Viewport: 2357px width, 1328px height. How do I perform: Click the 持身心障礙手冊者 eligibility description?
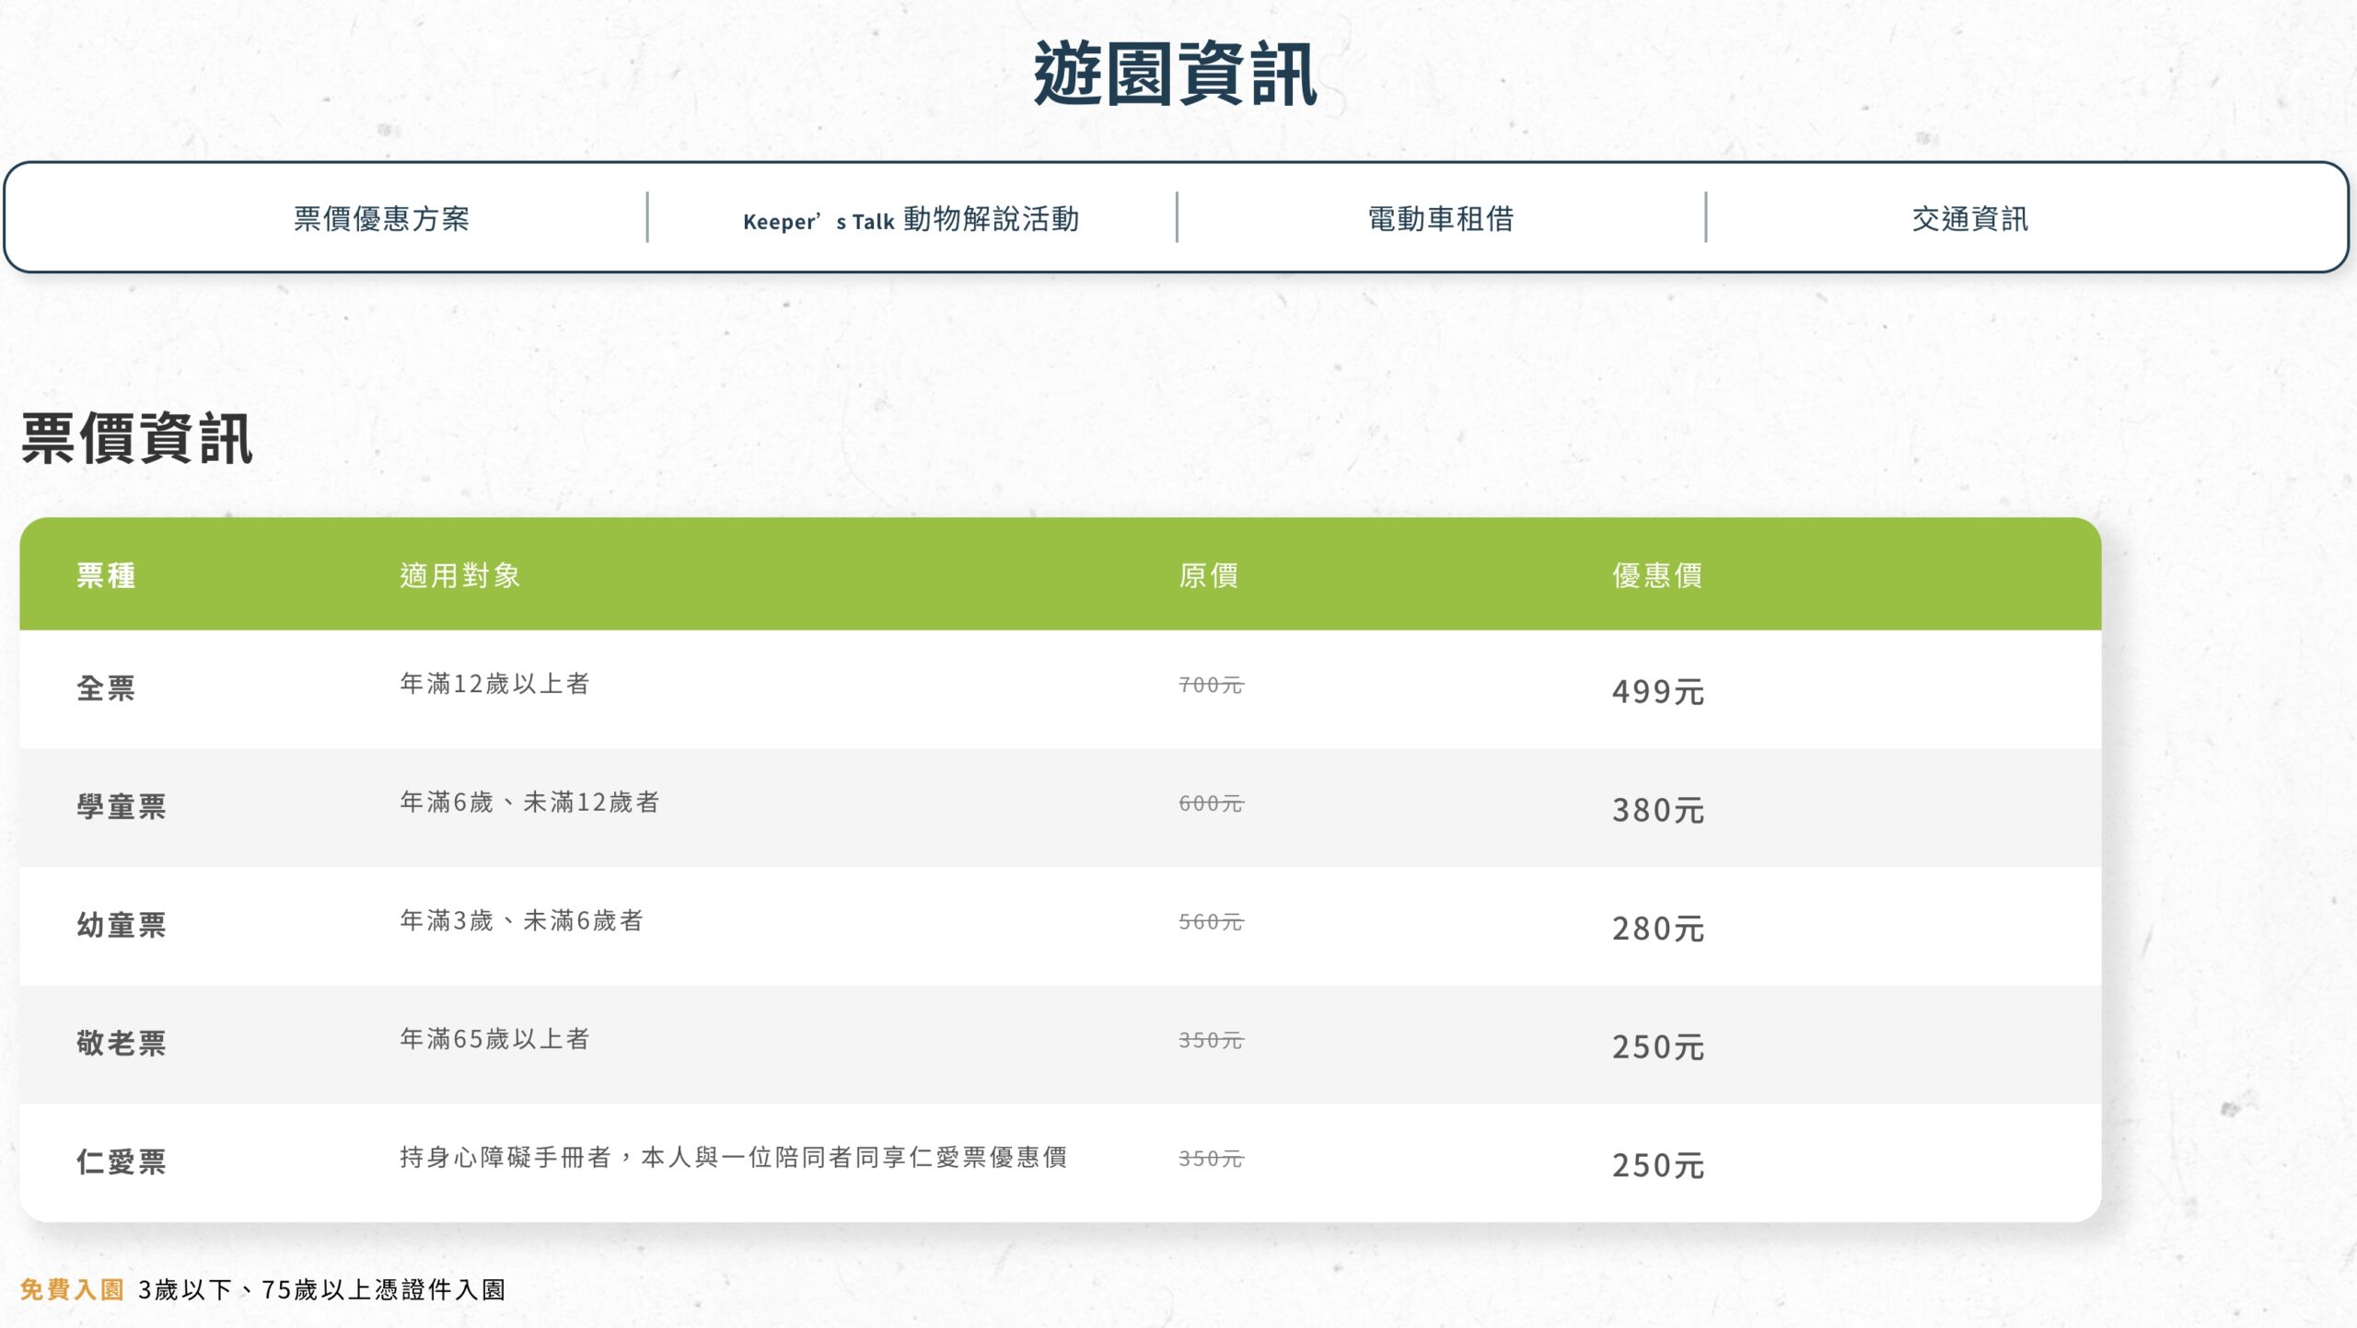[733, 1157]
